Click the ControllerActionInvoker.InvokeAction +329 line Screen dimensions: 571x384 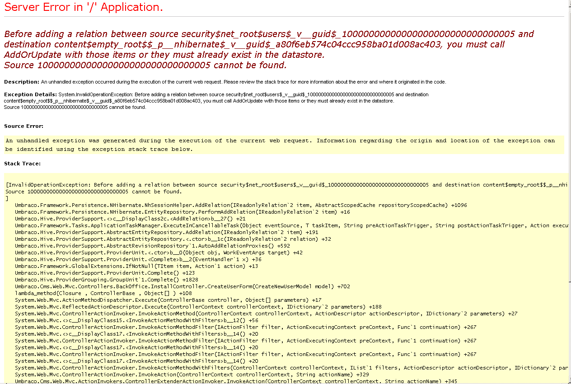coord(192,375)
